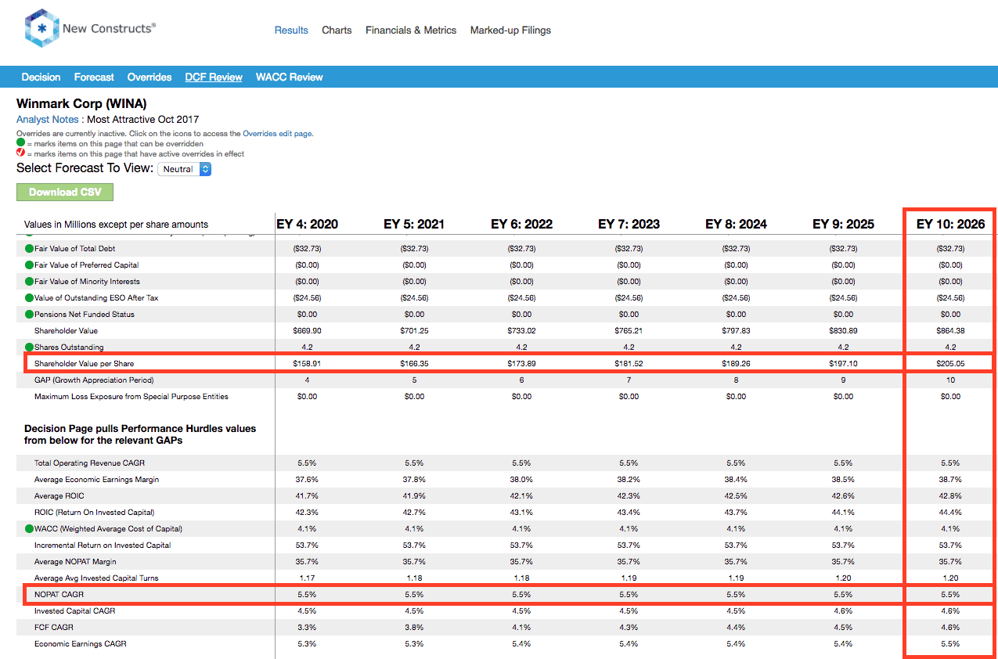This screenshot has height=659, width=998.
Task: Click the EY 9: 2025 column header
Action: [x=843, y=224]
